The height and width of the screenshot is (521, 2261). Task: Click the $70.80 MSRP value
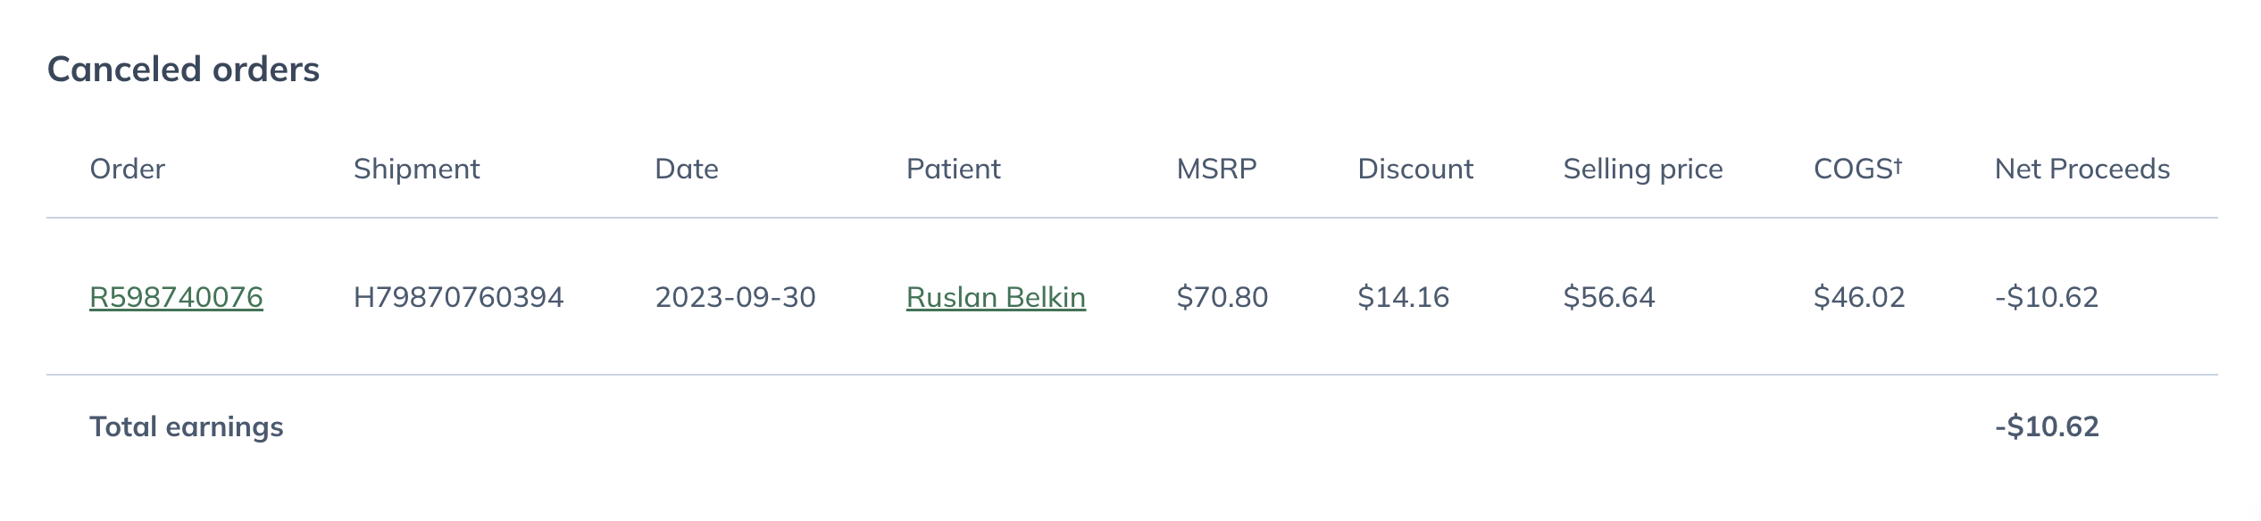1222,297
